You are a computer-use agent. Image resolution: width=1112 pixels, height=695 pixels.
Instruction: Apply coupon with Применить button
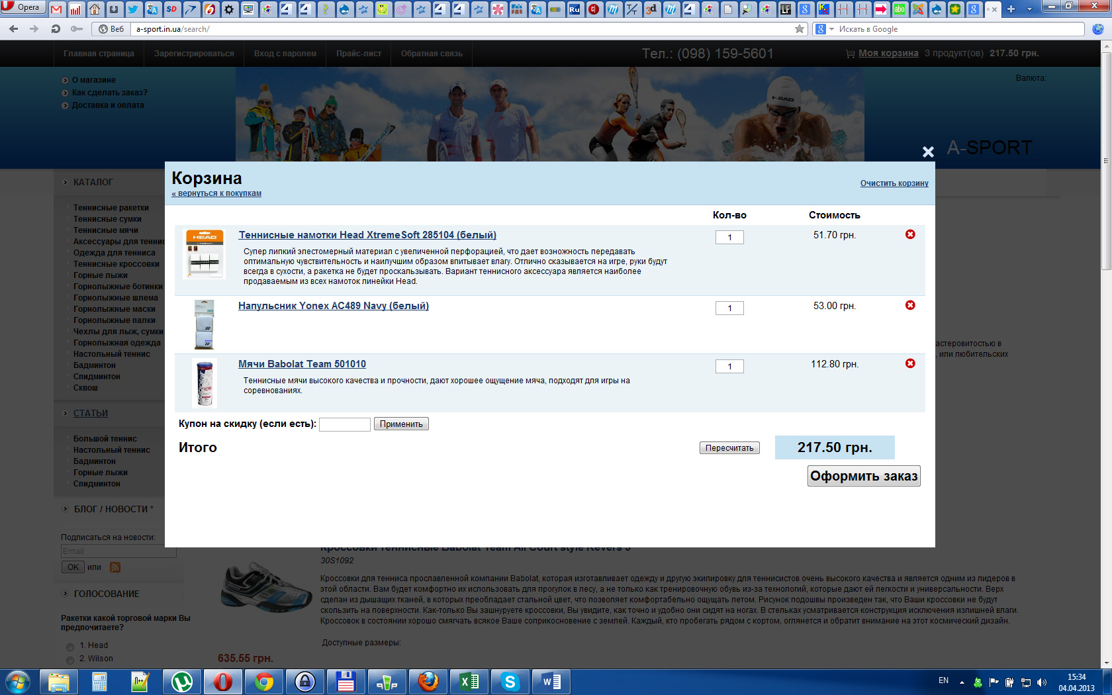coord(401,424)
